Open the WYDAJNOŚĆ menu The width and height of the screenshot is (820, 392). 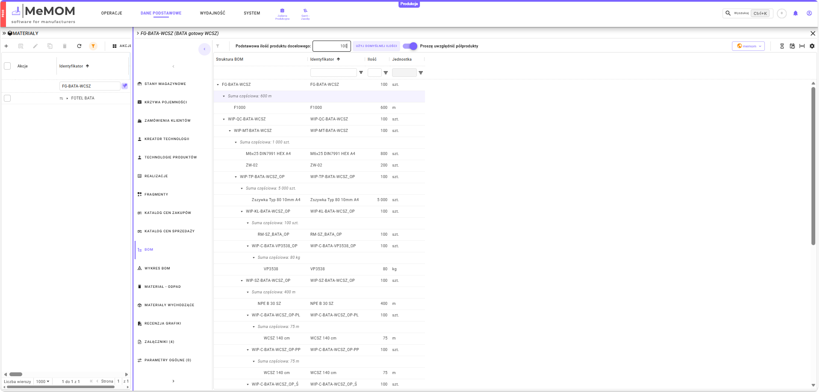tap(212, 13)
